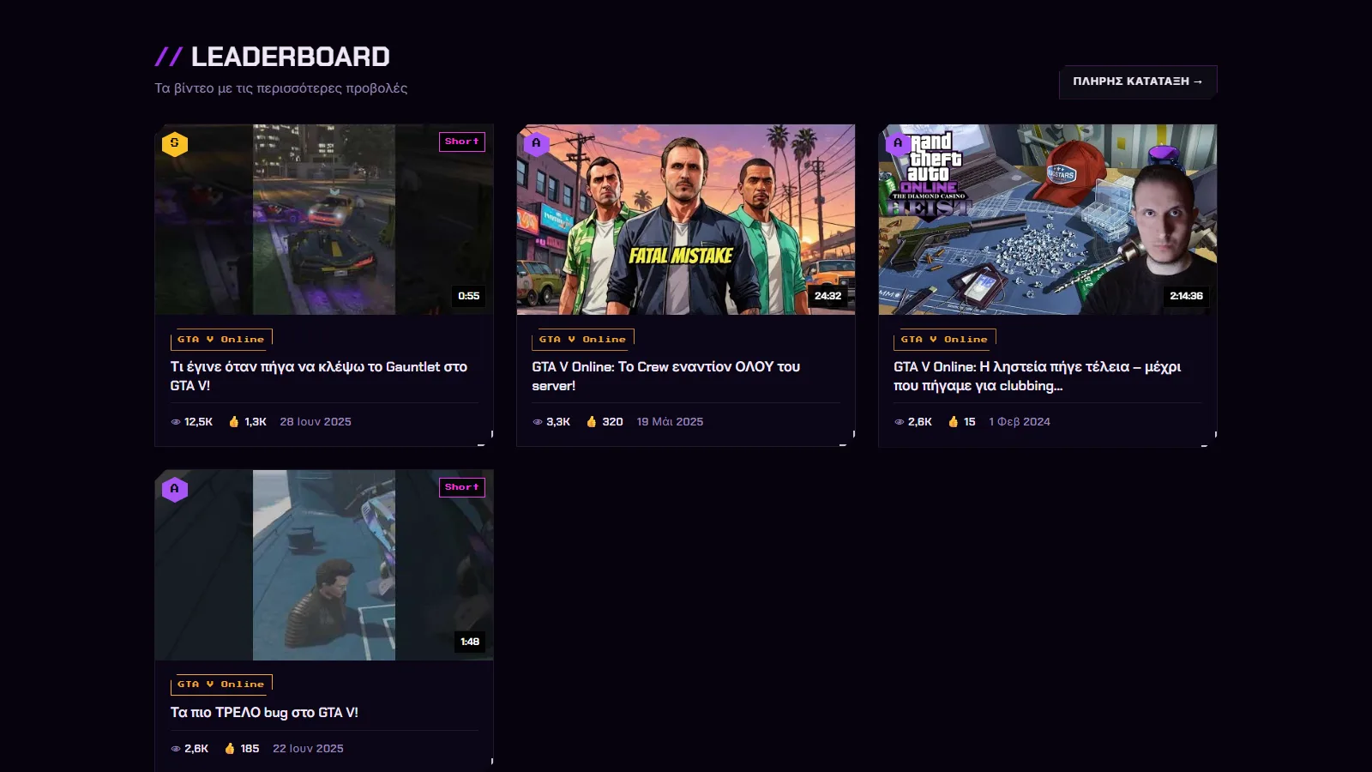
Task: Click the thumbs-up icon beside 185
Action: 230,748
